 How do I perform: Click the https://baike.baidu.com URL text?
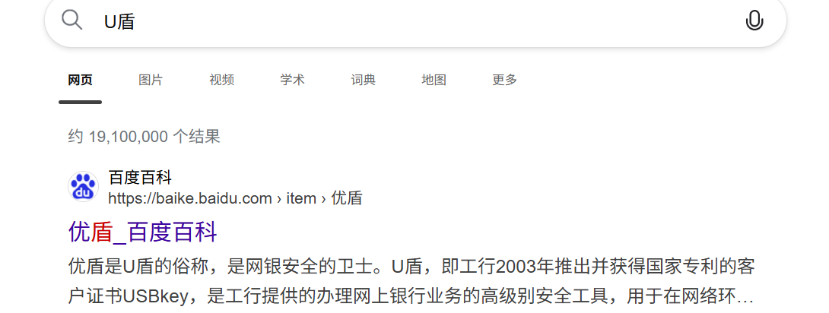point(190,198)
